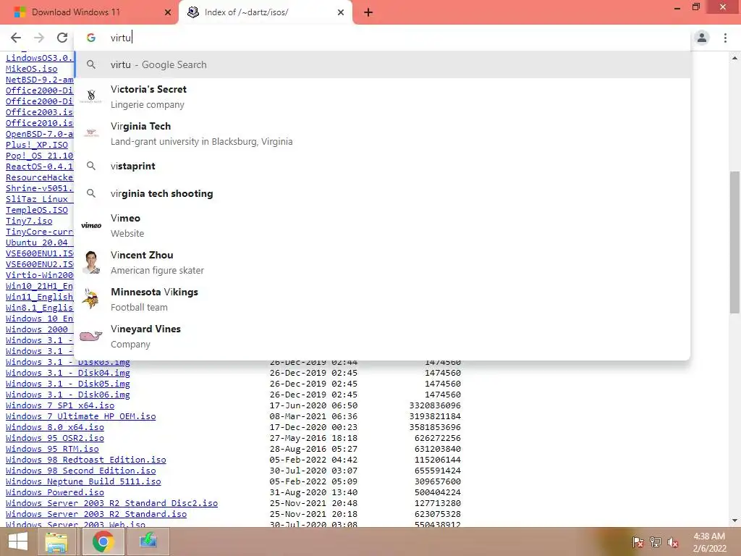Open Windows Server 2003 R2 Standard Disc2.iso
The width and height of the screenshot is (741, 556).
(111, 504)
